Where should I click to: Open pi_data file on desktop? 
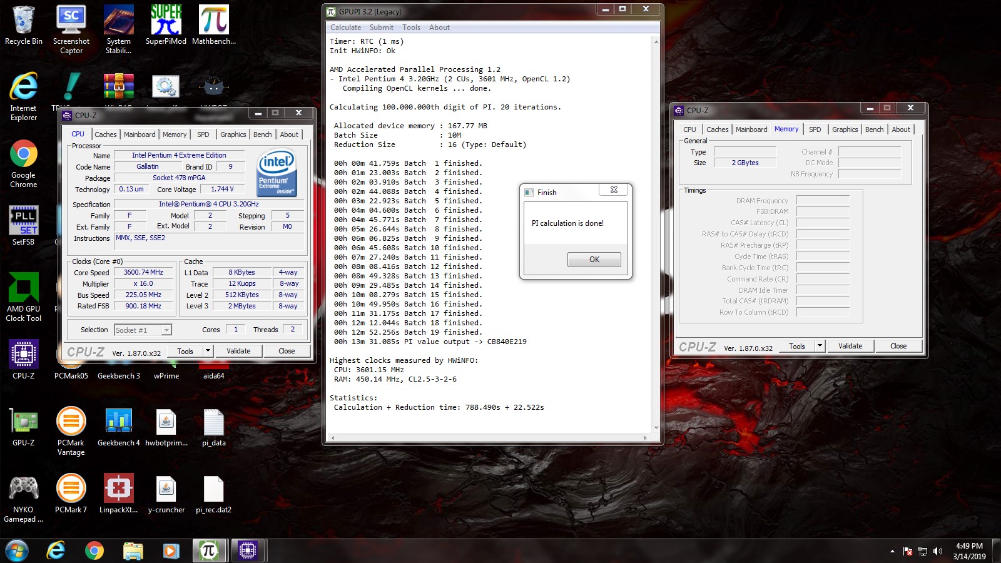click(214, 427)
